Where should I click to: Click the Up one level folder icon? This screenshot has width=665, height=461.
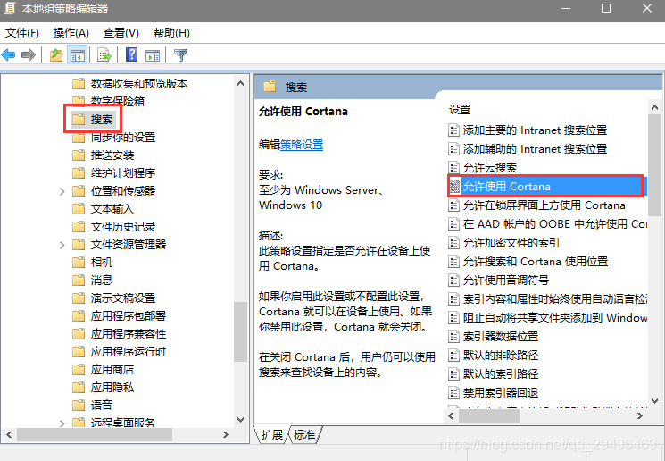click(56, 54)
